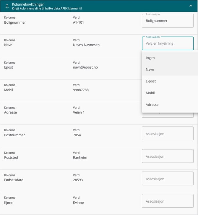Open Assosiasjon dropdown for Fødselsdato row

168,178
